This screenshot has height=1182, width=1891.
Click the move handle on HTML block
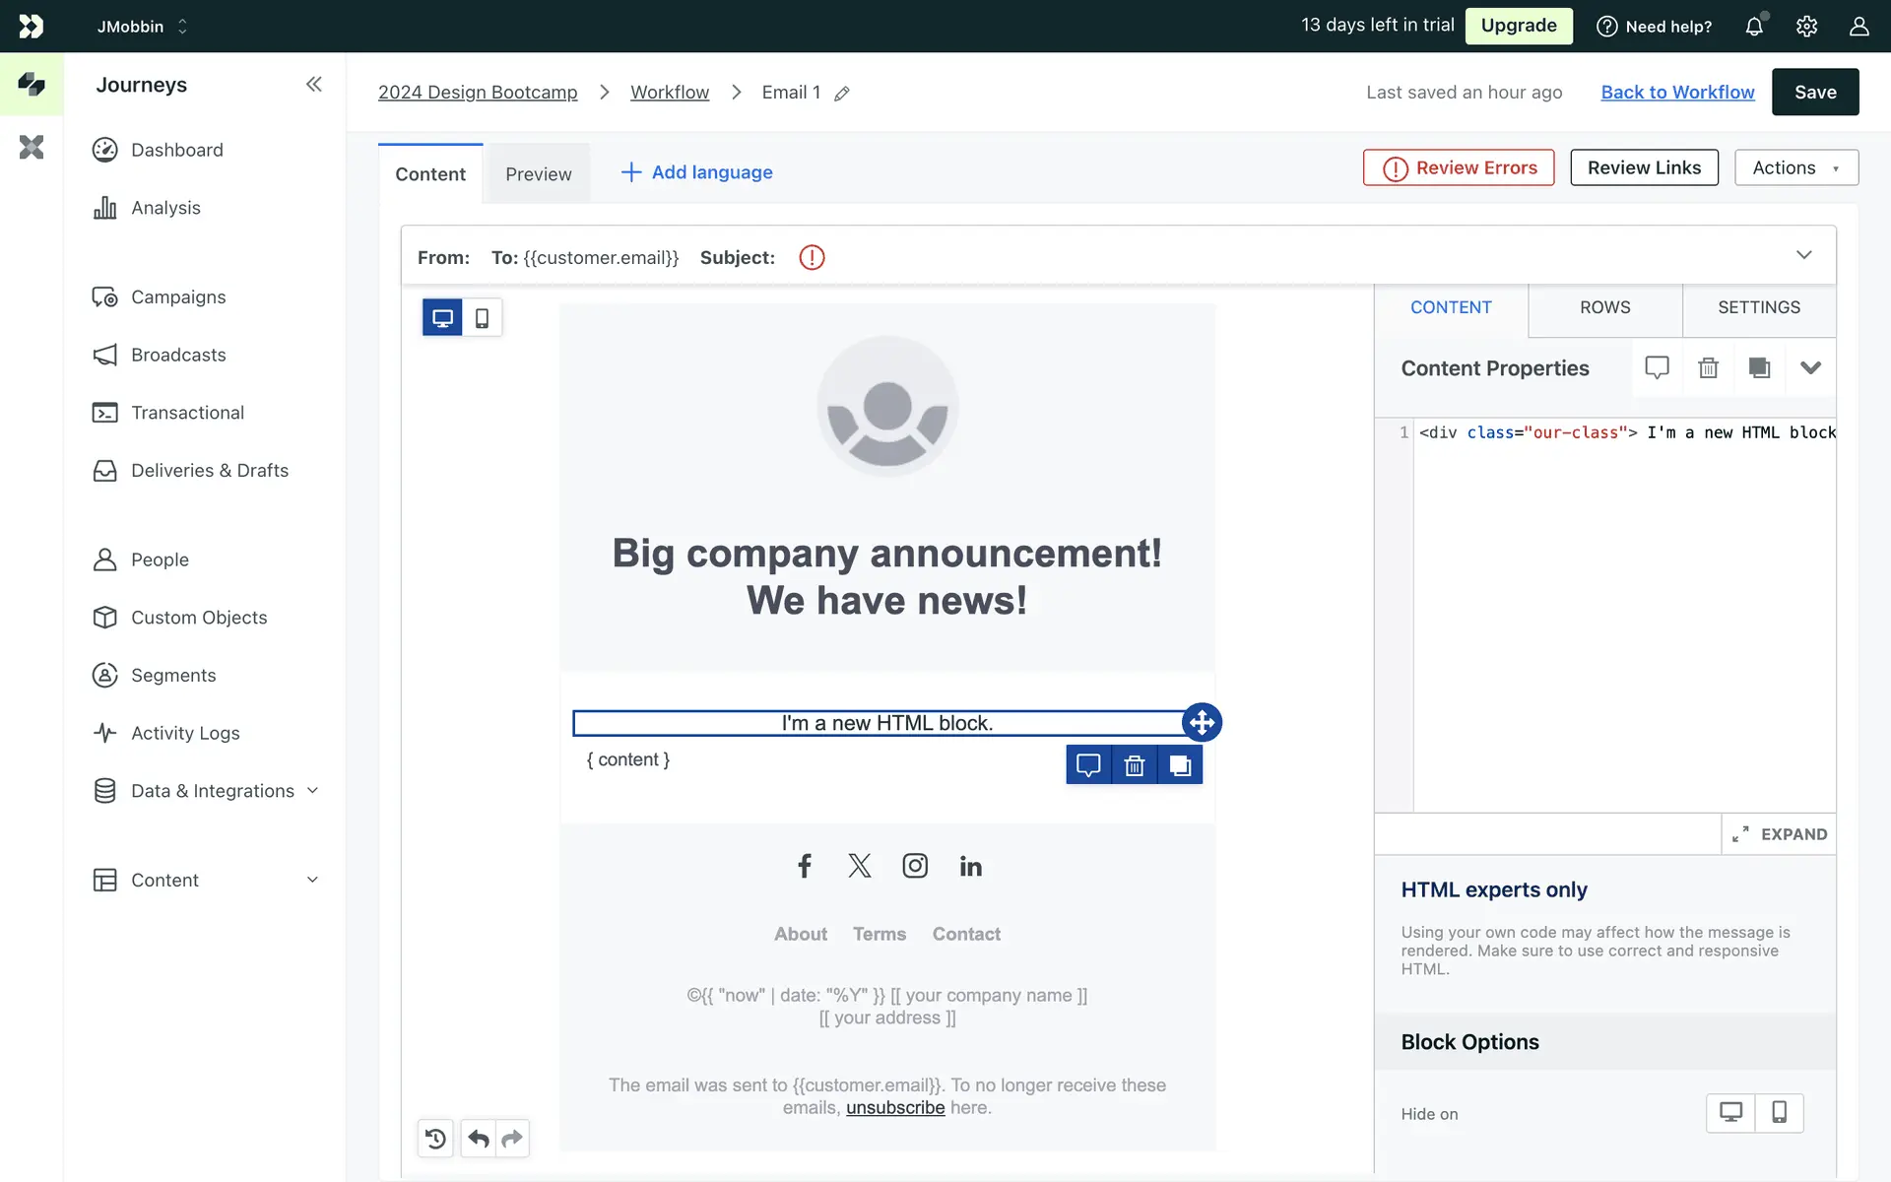point(1202,722)
